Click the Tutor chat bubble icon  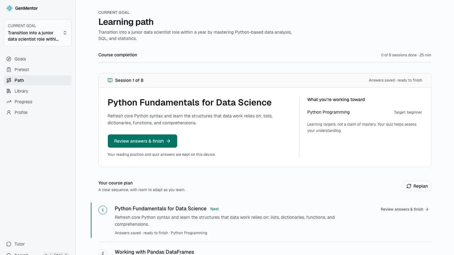pos(9,244)
